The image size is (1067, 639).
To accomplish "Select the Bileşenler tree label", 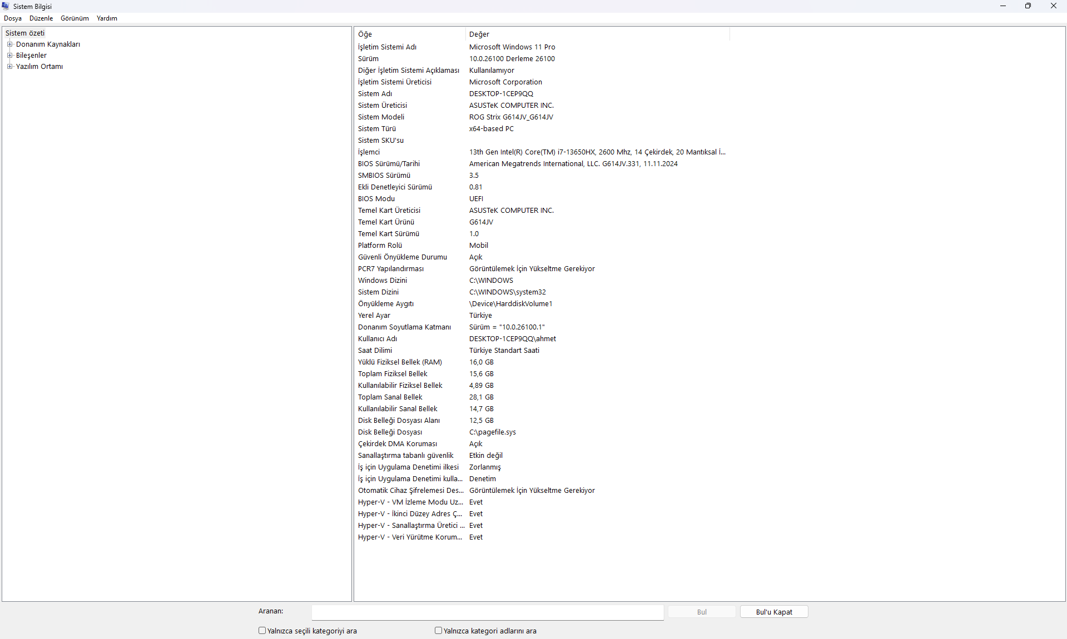I will (x=31, y=55).
